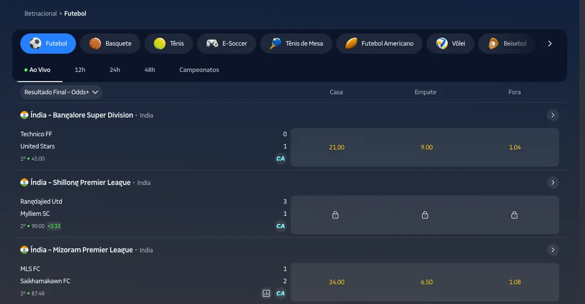This screenshot has height=304, width=585.
Task: Open statistics icon for MLS FC match
Action: pyautogui.click(x=266, y=293)
